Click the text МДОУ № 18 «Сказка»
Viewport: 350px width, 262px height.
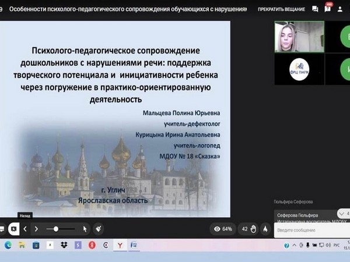(x=190, y=156)
